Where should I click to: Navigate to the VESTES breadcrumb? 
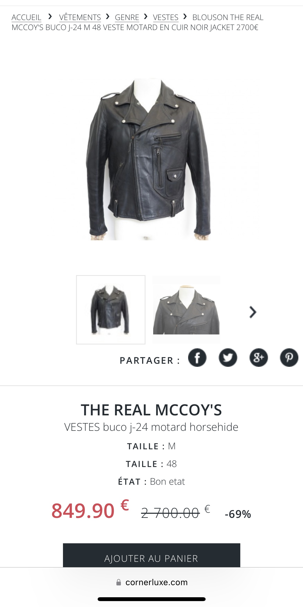[166, 17]
